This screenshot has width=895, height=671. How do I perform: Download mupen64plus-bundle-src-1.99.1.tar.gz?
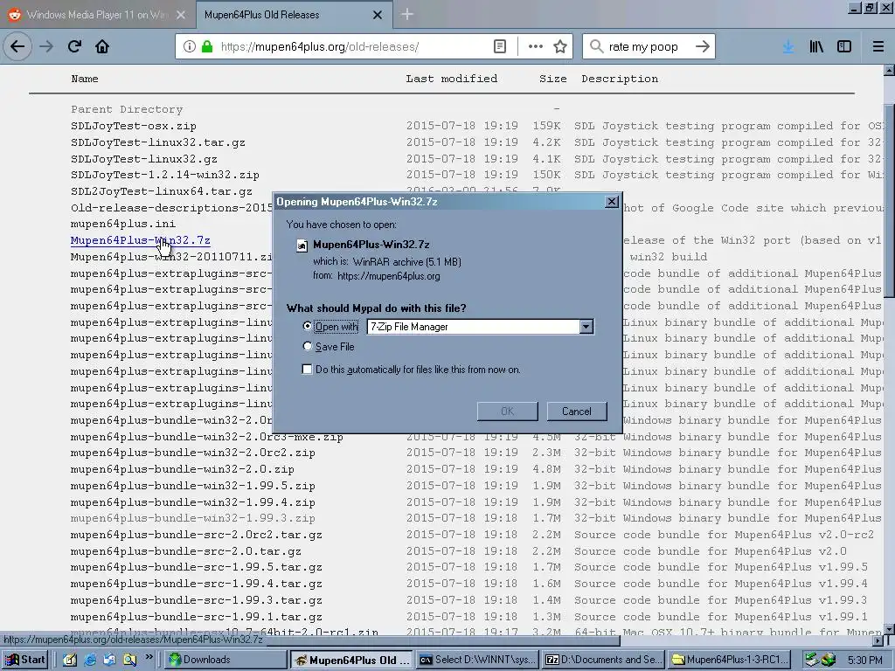click(197, 617)
